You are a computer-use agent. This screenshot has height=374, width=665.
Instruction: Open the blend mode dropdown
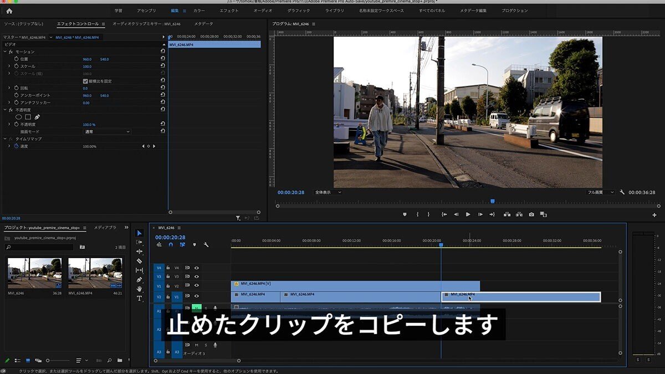[x=106, y=132]
